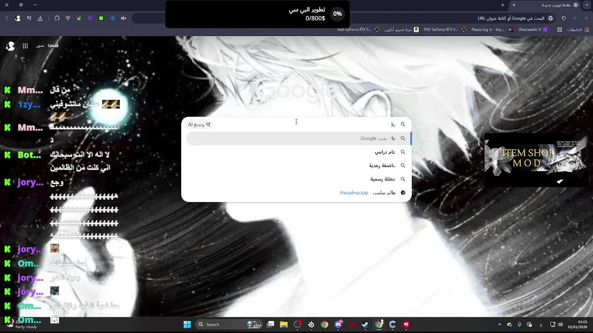
Task: Click the magnifier icon in the search box
Action: (403, 124)
